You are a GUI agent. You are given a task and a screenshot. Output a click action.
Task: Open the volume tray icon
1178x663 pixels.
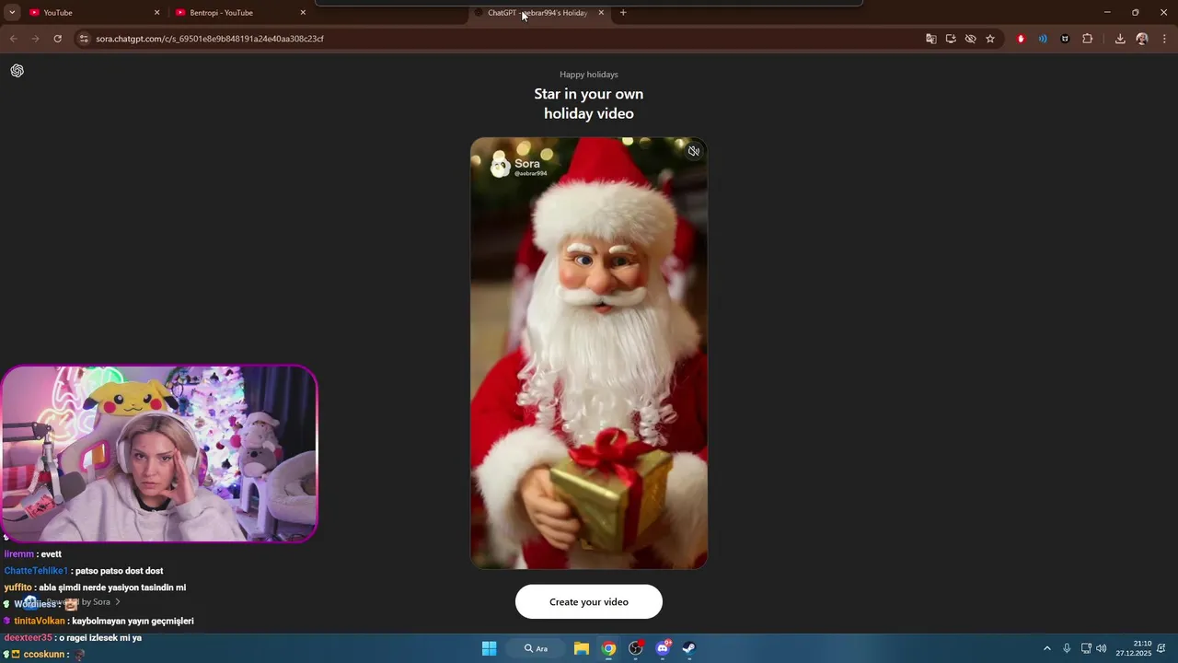(x=1102, y=648)
